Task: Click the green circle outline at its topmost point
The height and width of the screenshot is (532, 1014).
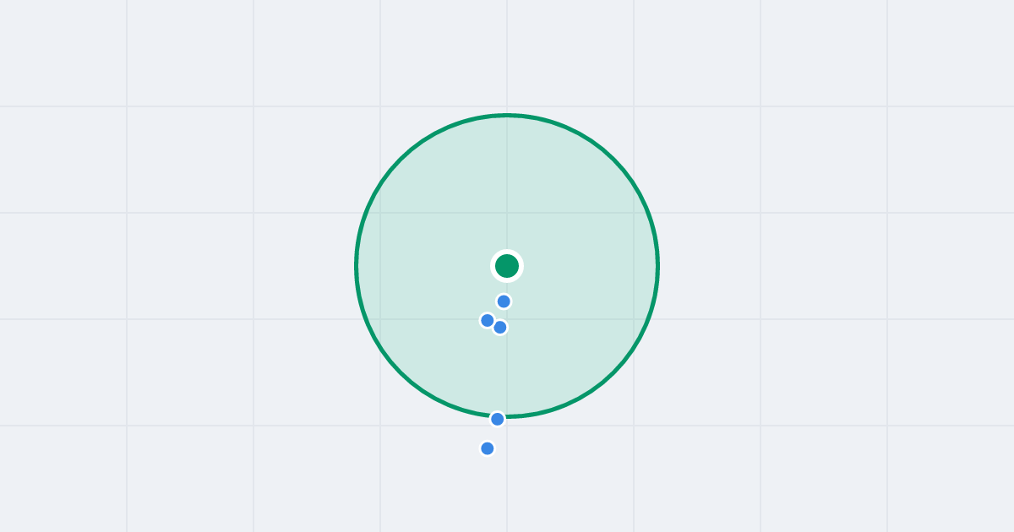Action: 507,115
